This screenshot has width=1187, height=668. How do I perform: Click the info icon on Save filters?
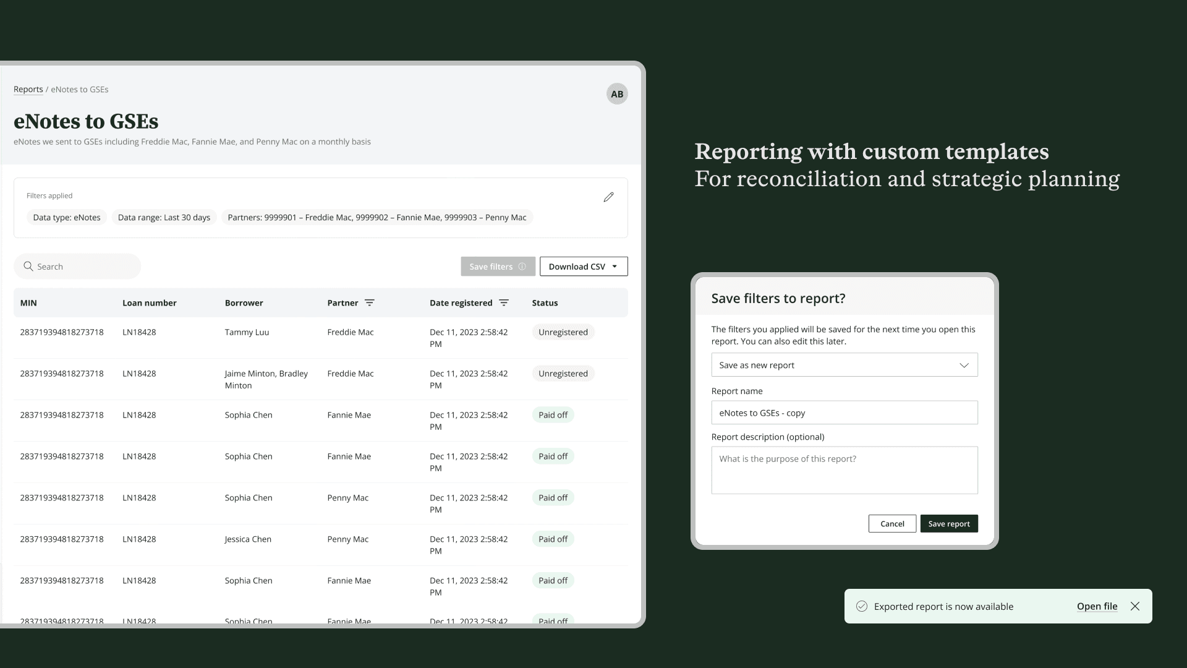[x=522, y=267]
